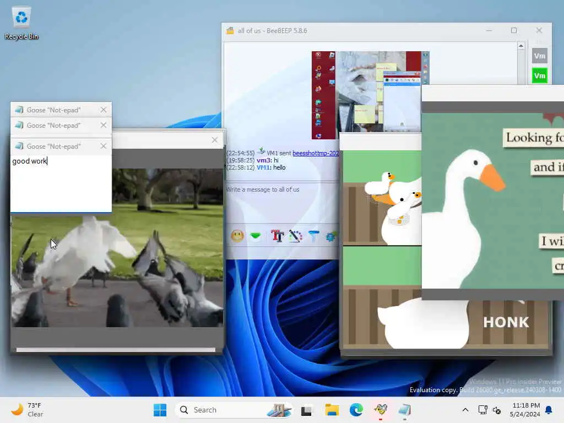Close the top Goose 'Not-epad' window

pyautogui.click(x=104, y=110)
